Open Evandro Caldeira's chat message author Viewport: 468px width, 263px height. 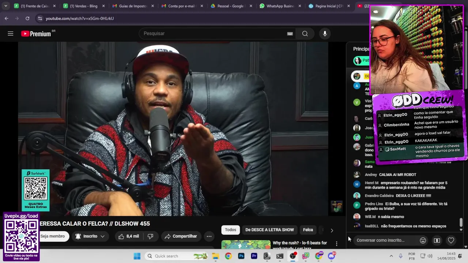pos(379,196)
